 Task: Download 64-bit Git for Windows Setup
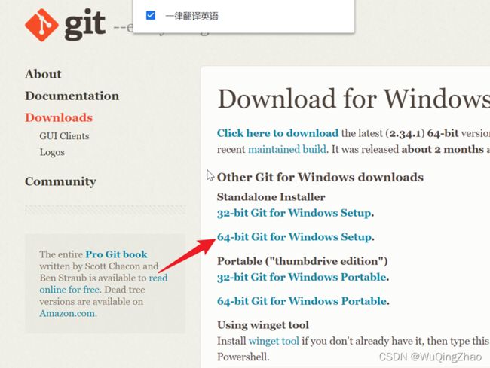[294, 237]
